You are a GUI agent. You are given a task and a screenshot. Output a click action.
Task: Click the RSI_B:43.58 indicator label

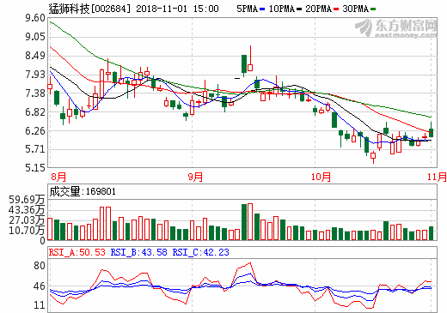138,252
